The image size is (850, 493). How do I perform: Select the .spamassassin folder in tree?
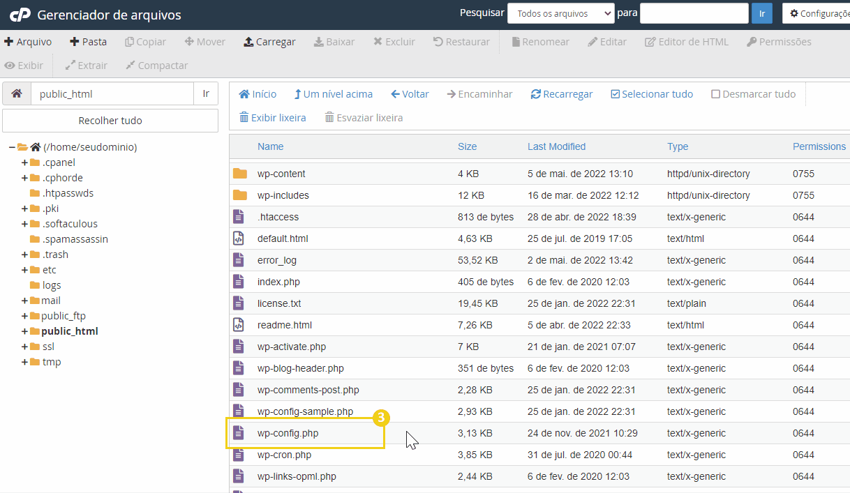[75, 239]
